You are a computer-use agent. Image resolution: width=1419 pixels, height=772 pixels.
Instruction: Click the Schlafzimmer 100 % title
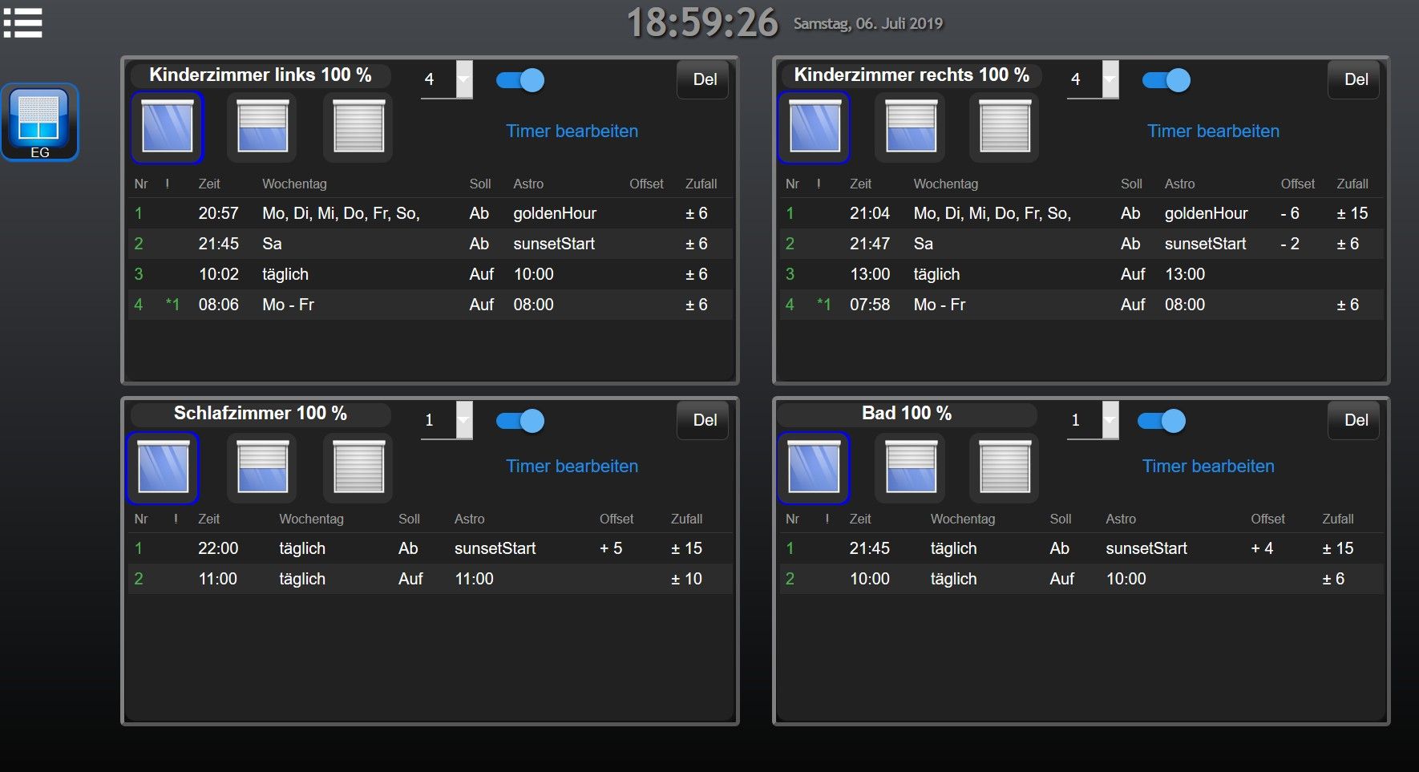[261, 414]
